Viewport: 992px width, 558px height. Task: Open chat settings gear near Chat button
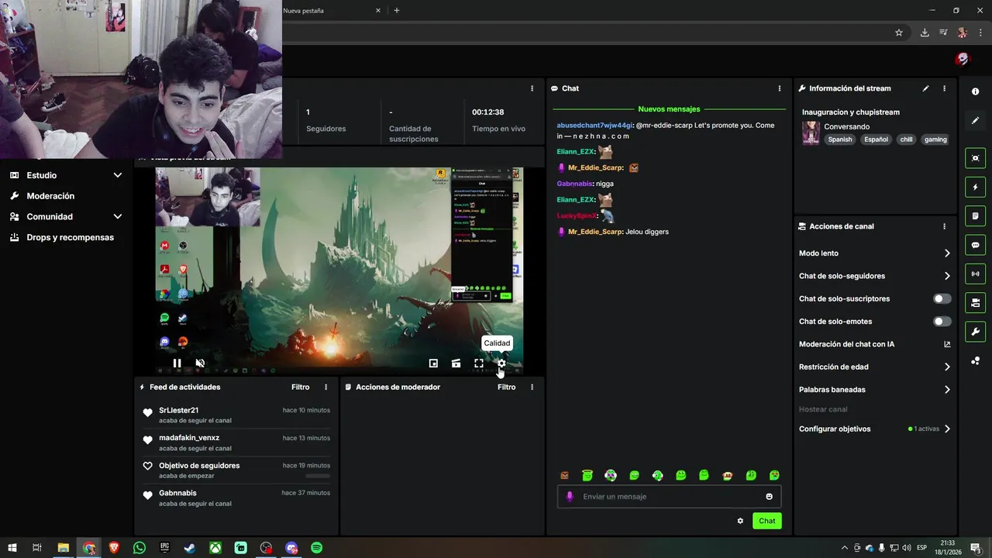coord(740,521)
